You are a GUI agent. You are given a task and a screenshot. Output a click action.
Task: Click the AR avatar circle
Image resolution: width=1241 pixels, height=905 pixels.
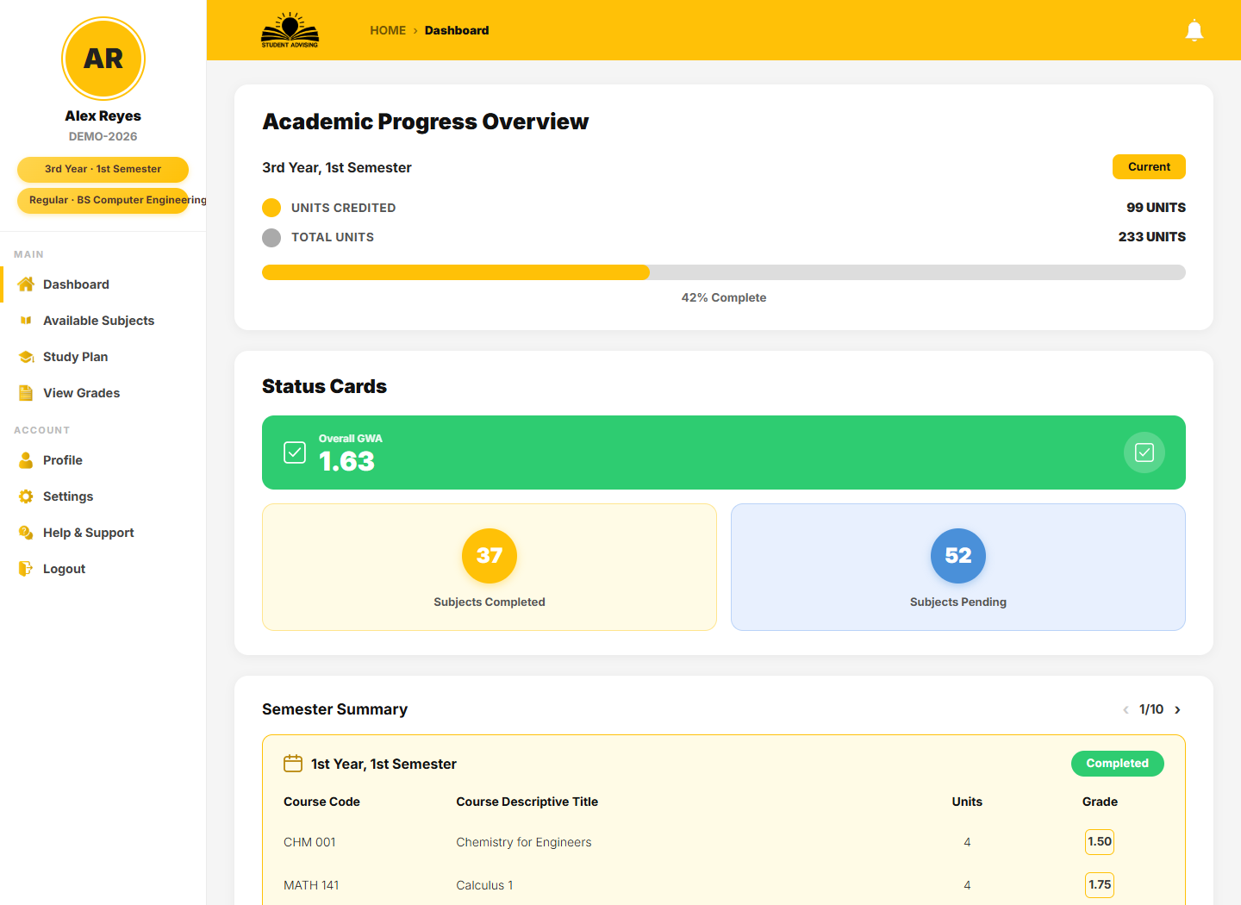click(103, 59)
